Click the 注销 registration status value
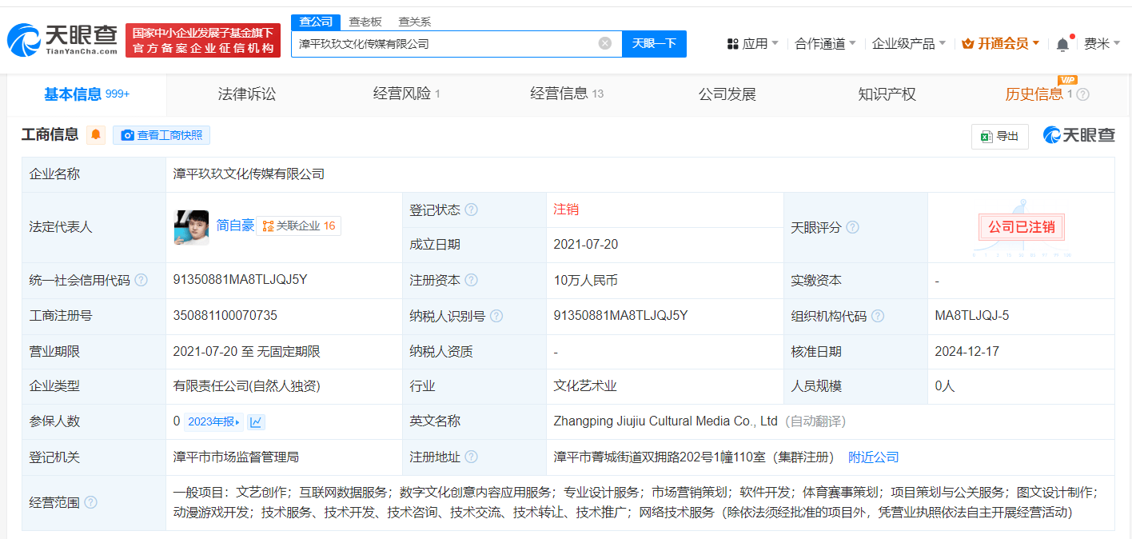Image resolution: width=1132 pixels, height=539 pixels. click(566, 210)
